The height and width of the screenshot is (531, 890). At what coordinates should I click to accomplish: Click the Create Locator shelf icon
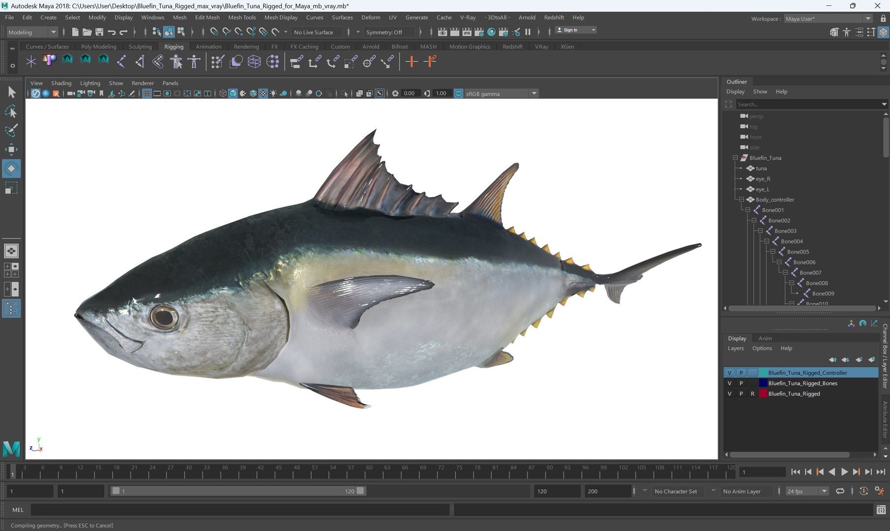click(x=31, y=61)
